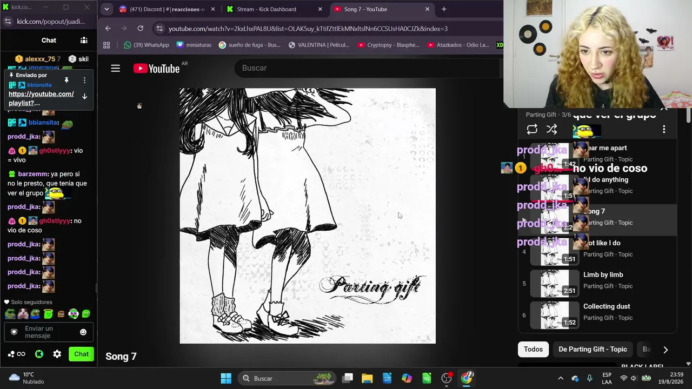Open the microphone tray icon

[589, 378]
